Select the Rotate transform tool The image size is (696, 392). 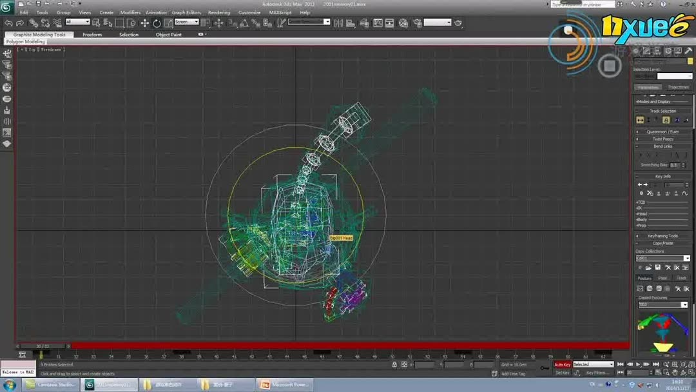tap(157, 23)
